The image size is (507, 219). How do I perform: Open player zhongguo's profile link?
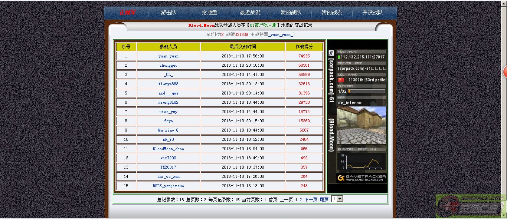coord(168,66)
